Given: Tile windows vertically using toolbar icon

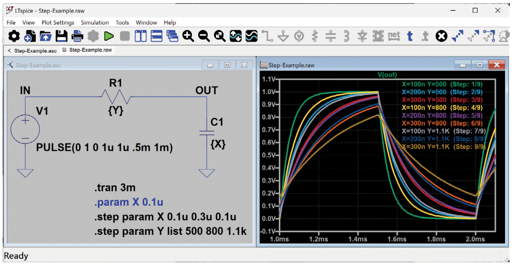Looking at the screenshot, I should [141, 36].
